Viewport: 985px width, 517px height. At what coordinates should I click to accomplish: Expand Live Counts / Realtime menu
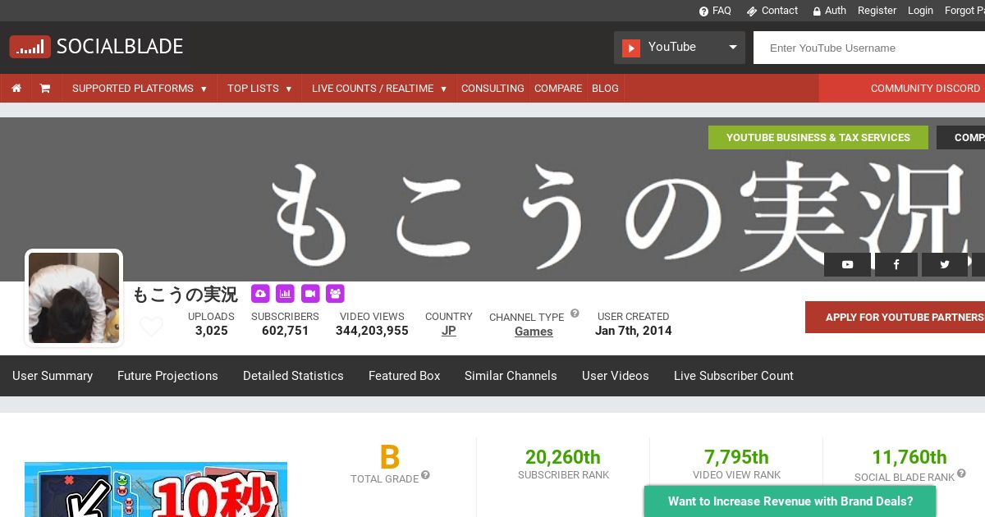tap(379, 89)
